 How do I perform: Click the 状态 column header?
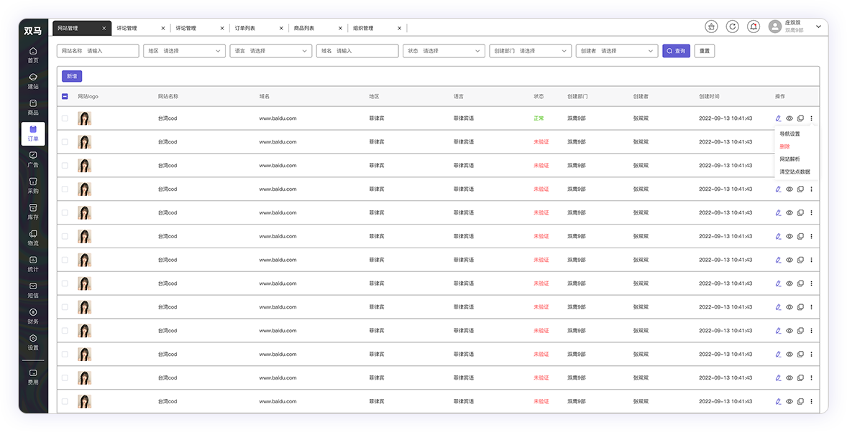coord(539,97)
